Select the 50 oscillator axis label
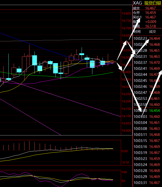The image size is (162, 187). (124, 181)
